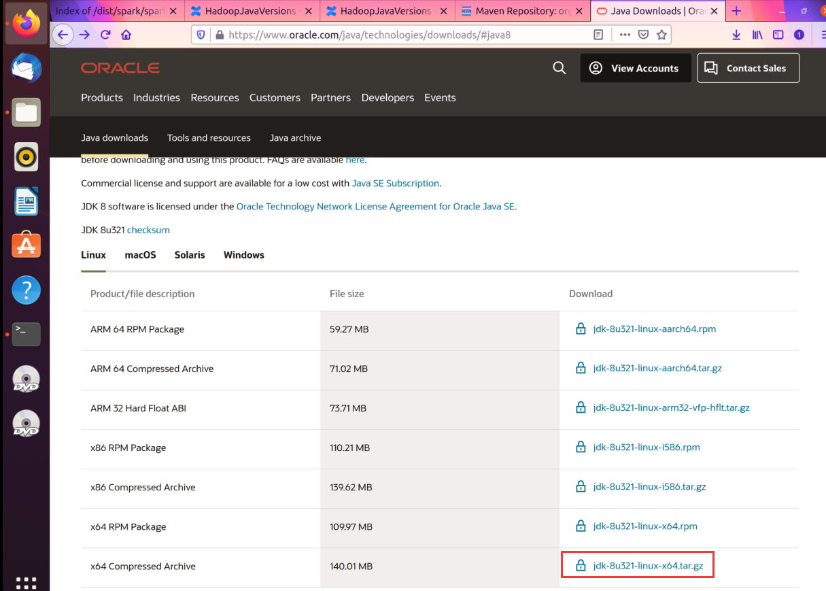826x591 pixels.
Task: Click the Contact Sales button
Action: coord(748,68)
